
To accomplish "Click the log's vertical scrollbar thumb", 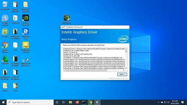I will click(x=126, y=51).
